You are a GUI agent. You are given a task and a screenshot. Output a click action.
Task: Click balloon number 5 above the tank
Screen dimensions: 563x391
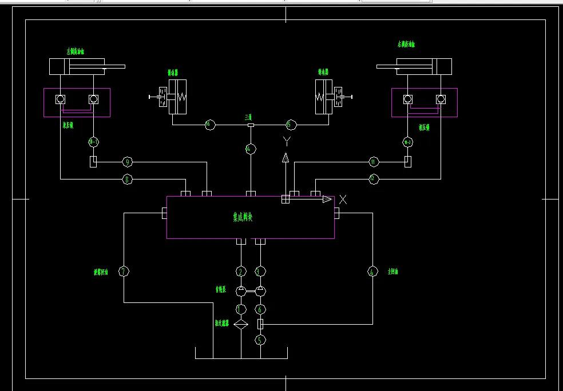pyautogui.click(x=260, y=340)
